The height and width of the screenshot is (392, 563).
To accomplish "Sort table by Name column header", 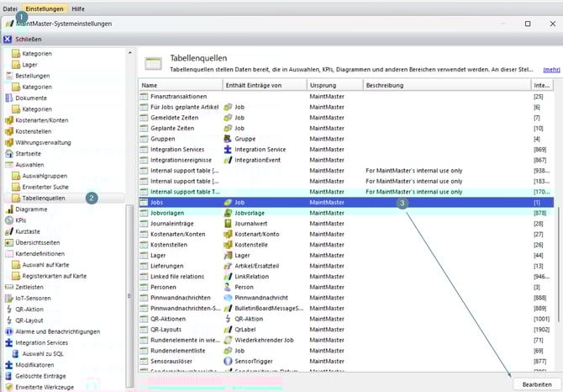I will tap(179, 86).
